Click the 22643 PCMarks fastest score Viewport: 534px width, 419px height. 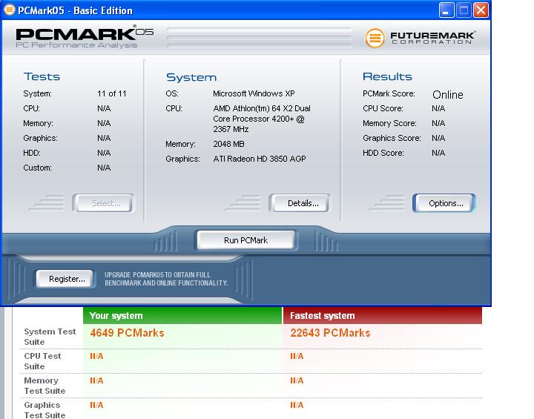click(330, 333)
